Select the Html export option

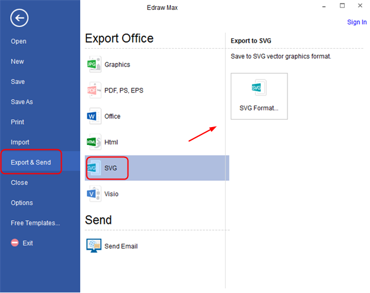(x=111, y=142)
